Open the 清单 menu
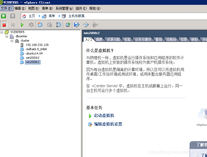This screenshot has width=207, height=157. point(47,8)
